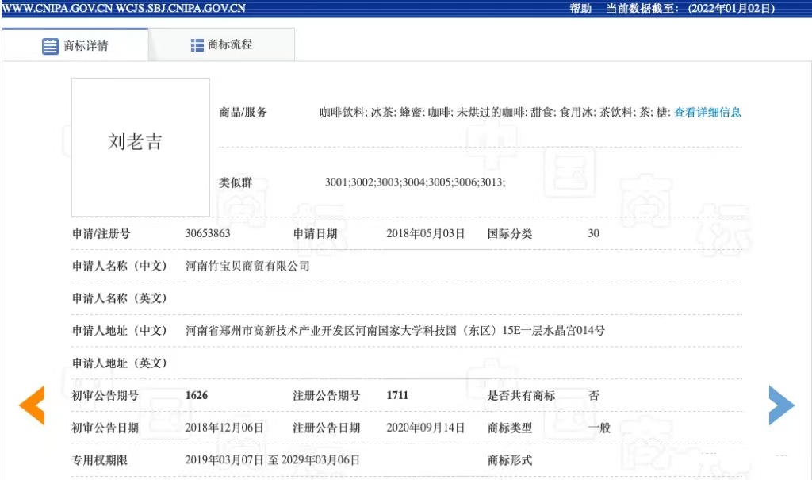Click the 商标详情 tab list icon

pyautogui.click(x=50, y=46)
